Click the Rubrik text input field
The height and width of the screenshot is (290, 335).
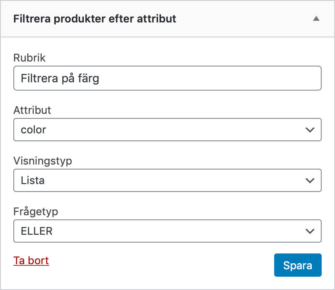208,78
